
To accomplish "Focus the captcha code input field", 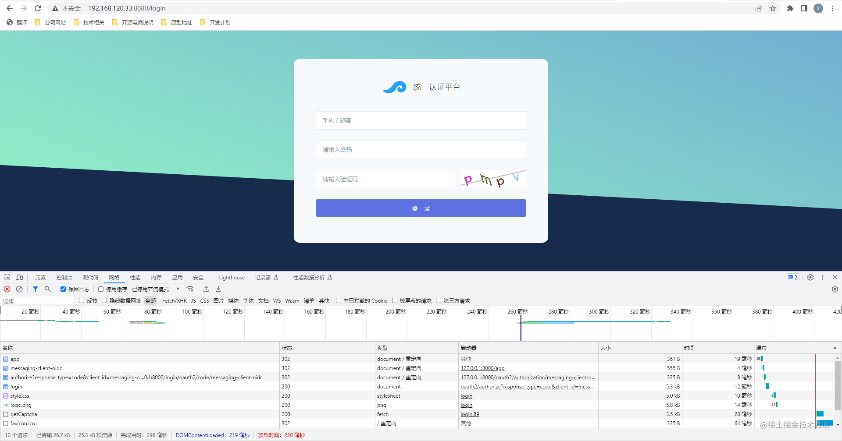I will click(386, 179).
